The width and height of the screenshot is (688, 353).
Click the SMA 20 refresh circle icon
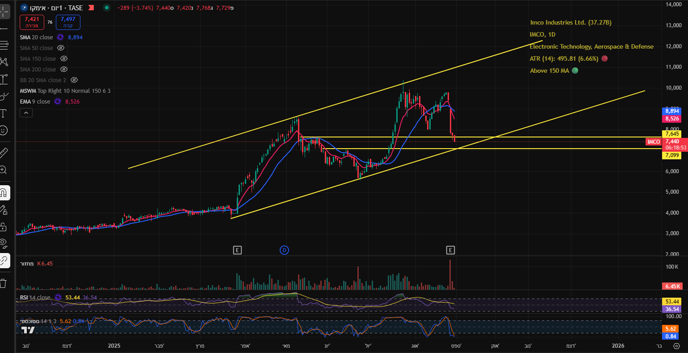60,37
